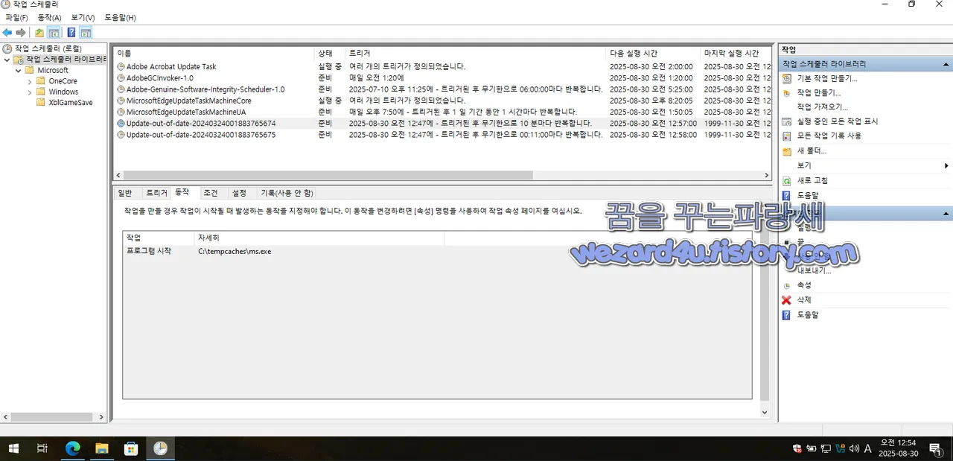Click the 프로그램 시작 action row

438,251
